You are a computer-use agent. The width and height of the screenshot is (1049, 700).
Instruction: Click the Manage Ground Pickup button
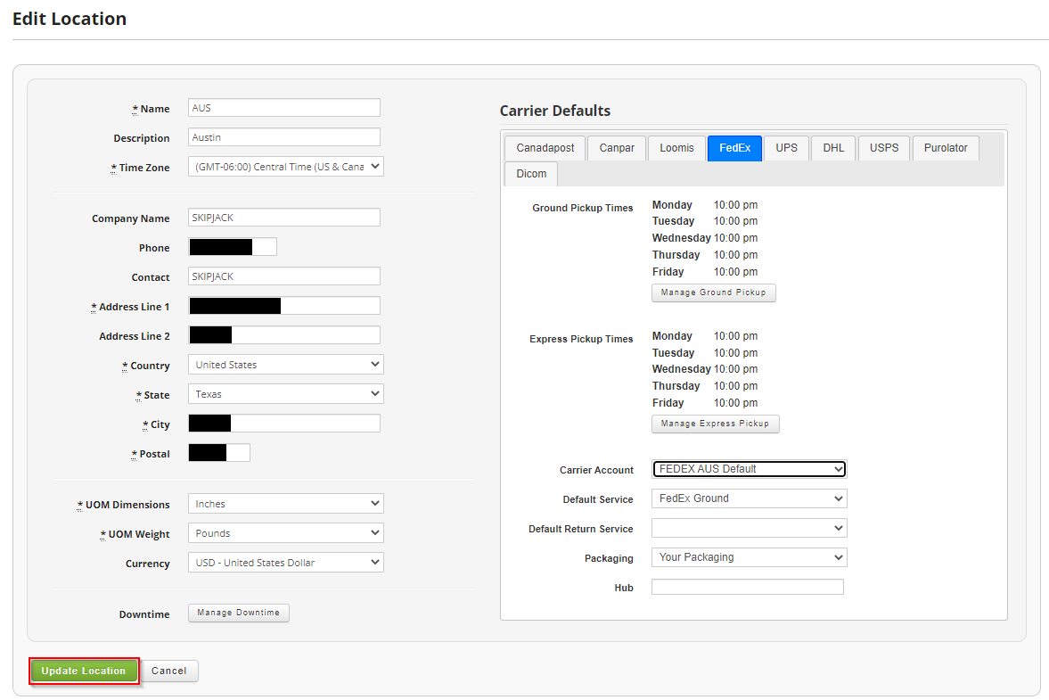(x=713, y=292)
